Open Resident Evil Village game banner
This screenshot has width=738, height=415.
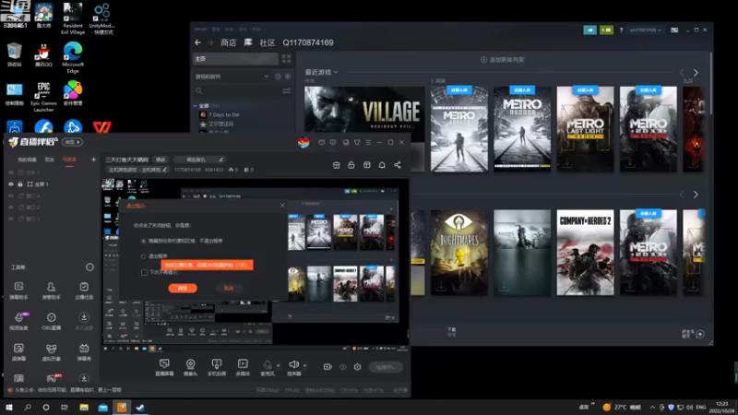click(364, 114)
